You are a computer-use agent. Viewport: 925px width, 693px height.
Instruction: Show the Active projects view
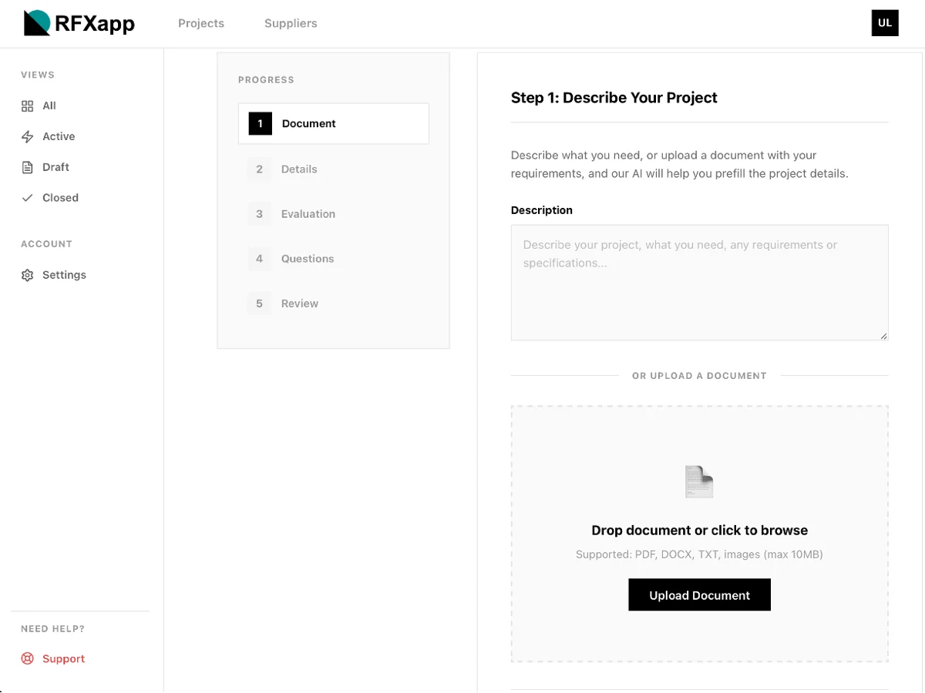(x=59, y=136)
